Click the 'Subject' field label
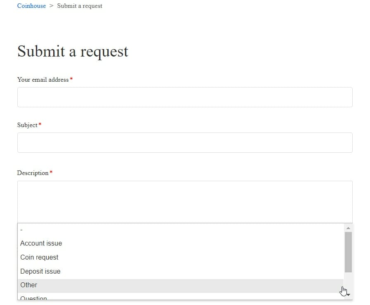 click(x=27, y=125)
